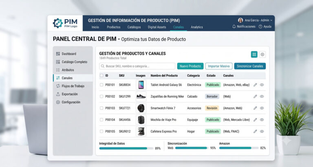Open the Inicio tab

click(95, 27)
